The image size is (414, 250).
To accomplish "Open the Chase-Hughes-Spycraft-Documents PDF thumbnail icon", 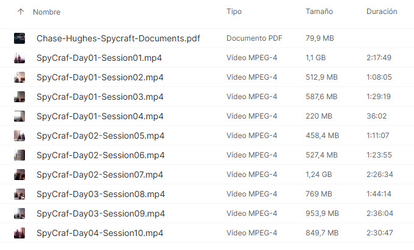I will pos(19,38).
